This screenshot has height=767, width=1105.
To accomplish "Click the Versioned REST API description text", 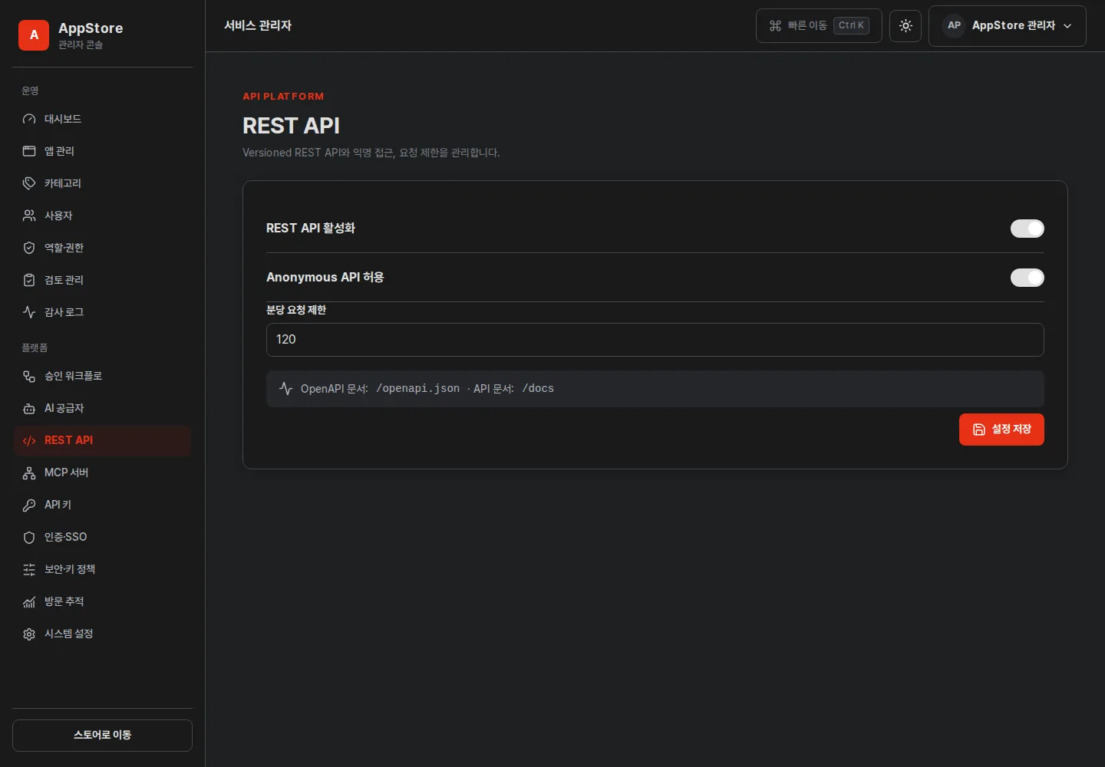I will 371,153.
